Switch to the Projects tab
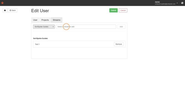This screenshot has width=185, height=109. (x=45, y=20)
